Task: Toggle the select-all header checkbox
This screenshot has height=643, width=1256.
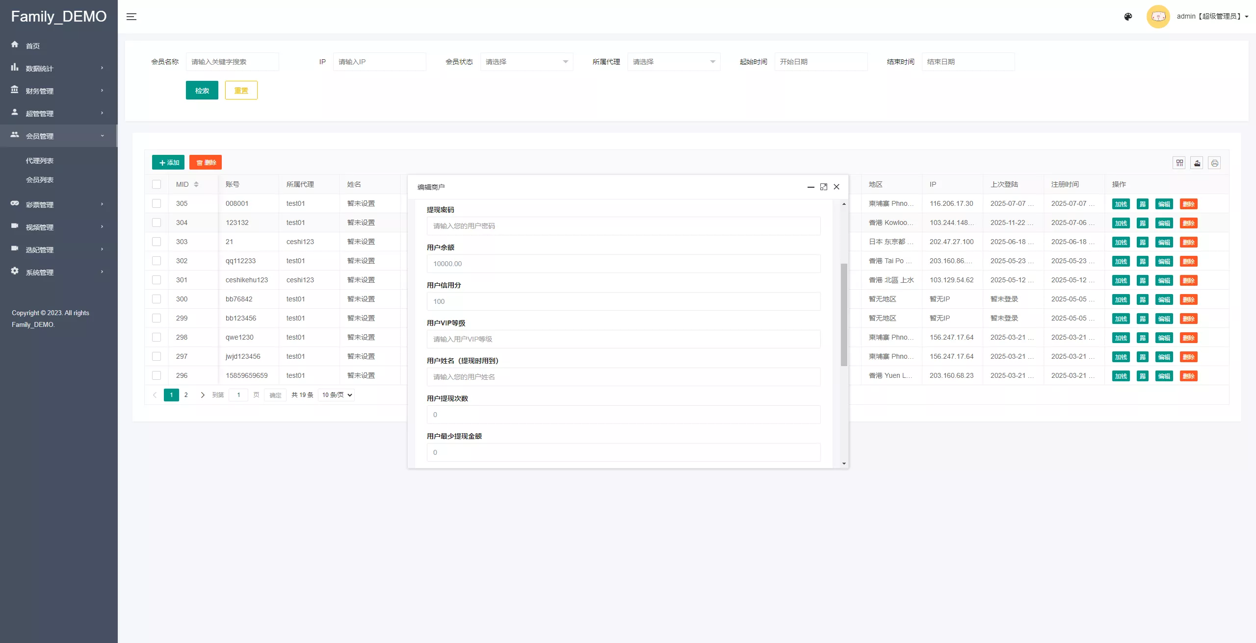Action: 157,184
